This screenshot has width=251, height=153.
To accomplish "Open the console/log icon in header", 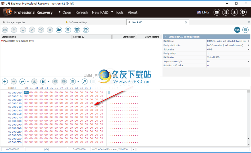I will point(217,12).
